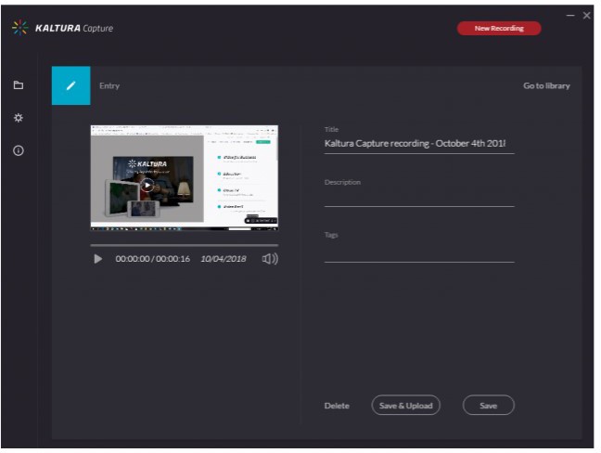
Task: Click the Save button
Action: point(488,406)
